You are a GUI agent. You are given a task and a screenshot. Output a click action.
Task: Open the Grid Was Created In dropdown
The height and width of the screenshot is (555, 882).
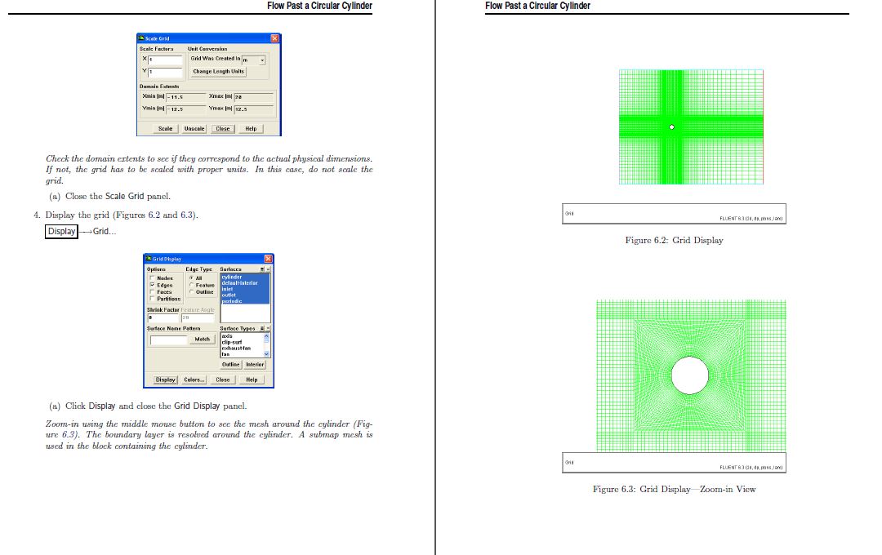coord(262,60)
